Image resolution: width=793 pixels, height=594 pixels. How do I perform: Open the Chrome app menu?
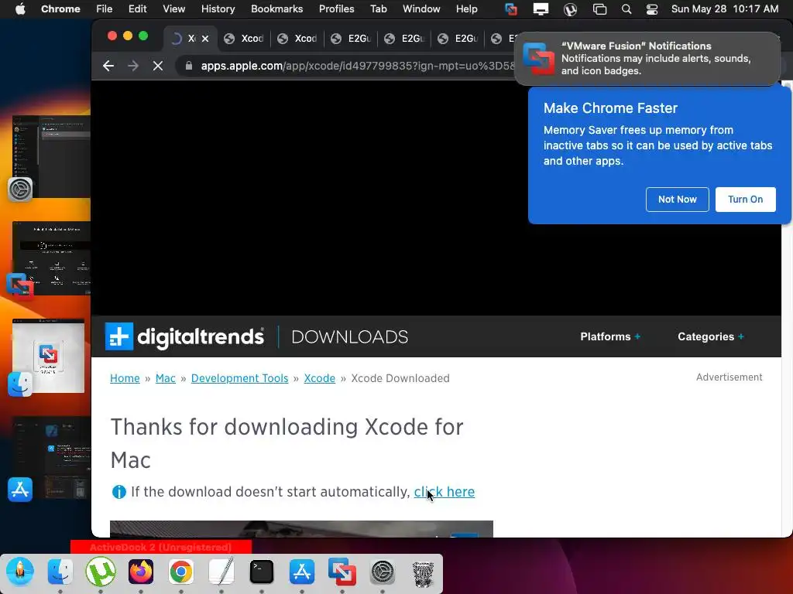pos(60,9)
